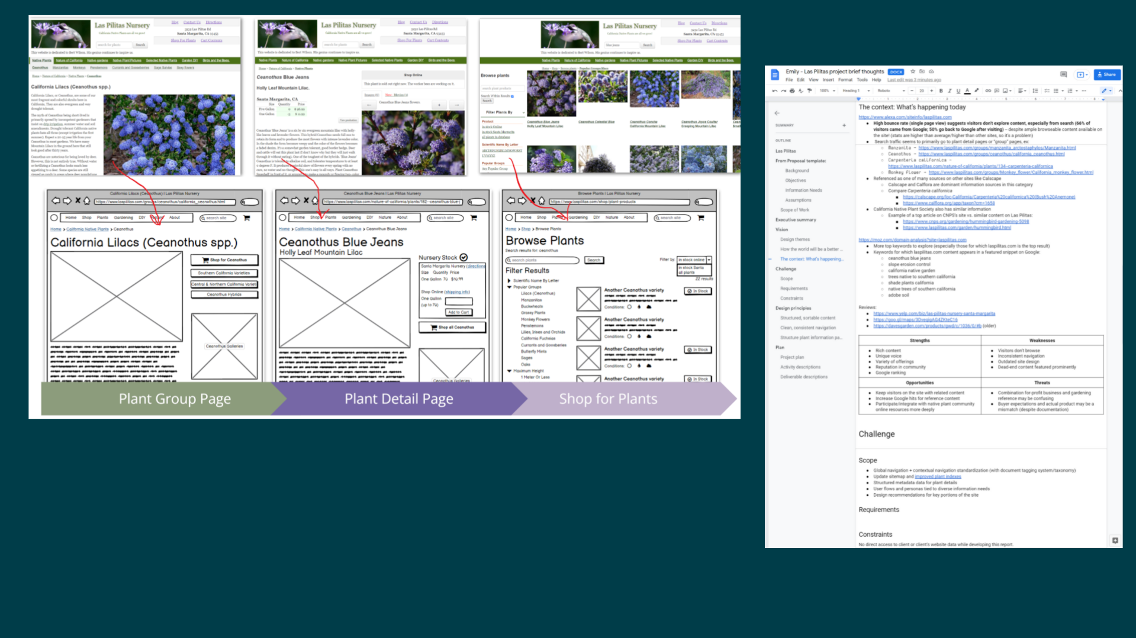1136x638 pixels.
Task: Collapse the Popular Groups filter
Action: (509, 287)
